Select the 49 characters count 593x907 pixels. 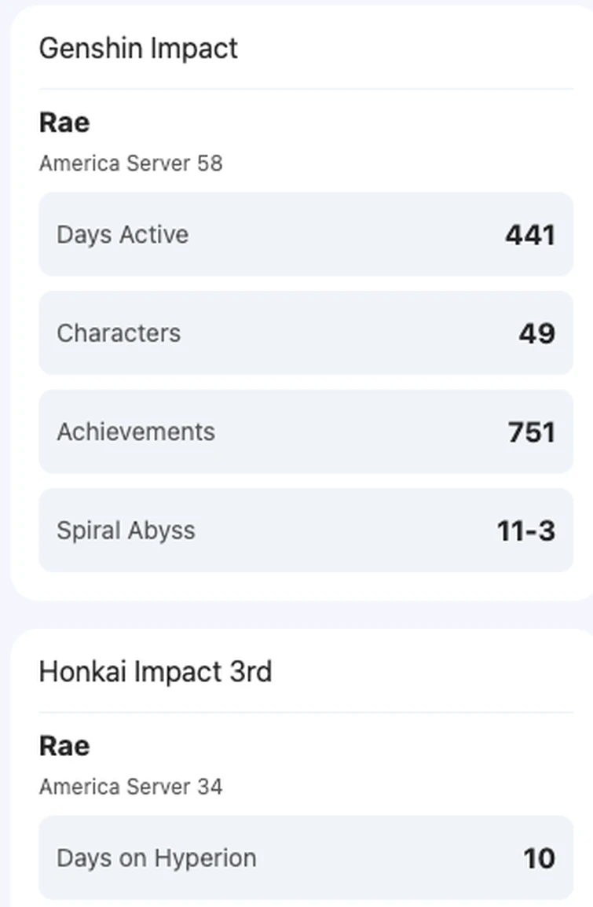[537, 333]
